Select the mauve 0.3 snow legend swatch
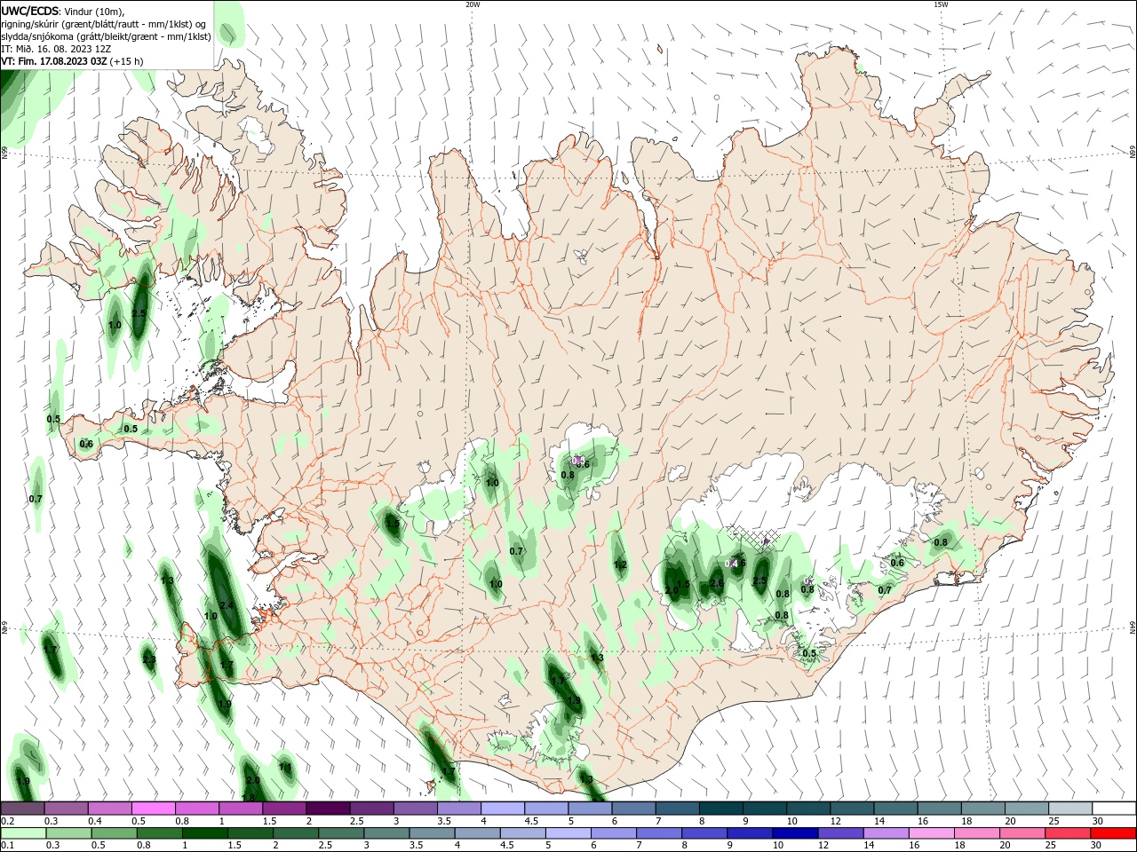The image size is (1137, 852). (x=67, y=809)
